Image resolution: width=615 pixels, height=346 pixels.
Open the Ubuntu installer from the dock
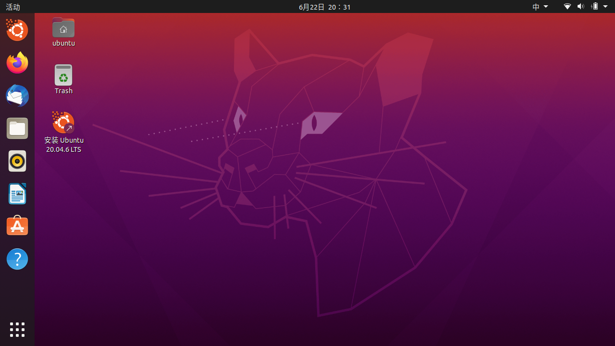(x=17, y=30)
